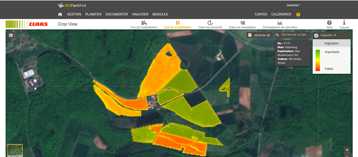
Task: Open the field list grid icon
Action: (11, 35)
